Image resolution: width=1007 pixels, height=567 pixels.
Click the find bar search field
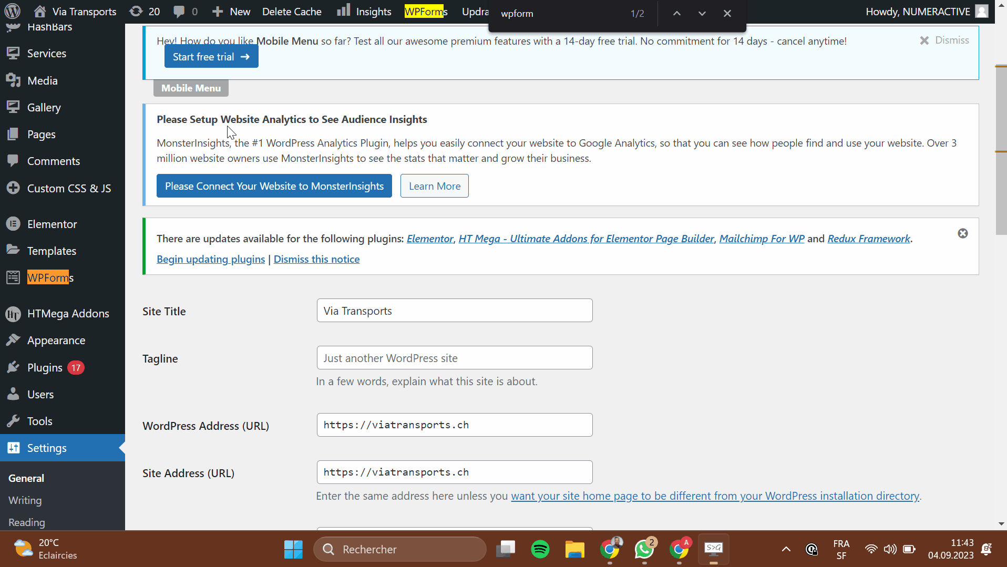pyautogui.click(x=559, y=13)
